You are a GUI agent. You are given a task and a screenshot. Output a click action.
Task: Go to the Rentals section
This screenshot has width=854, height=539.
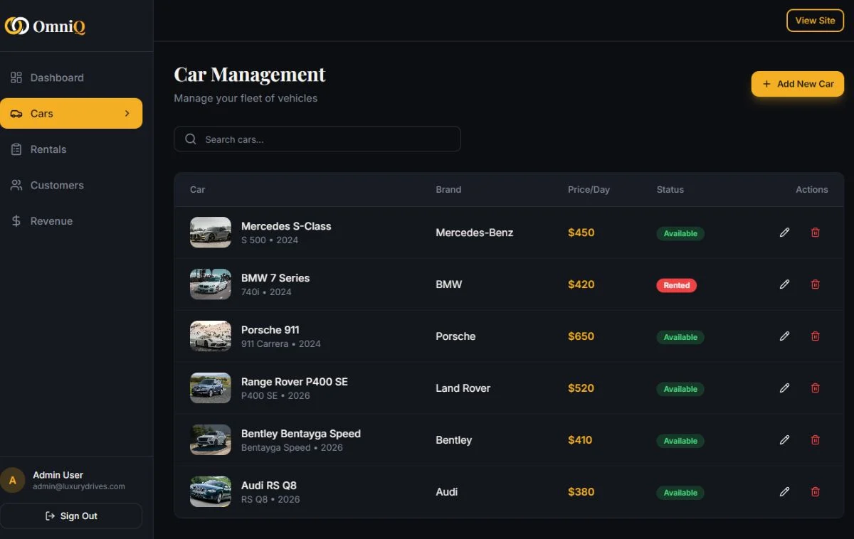click(x=71, y=149)
